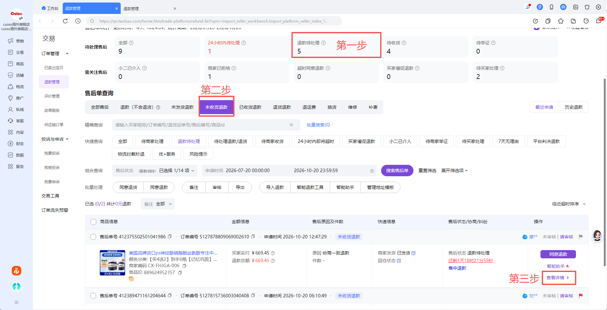Image resolution: width=607 pixels, height=310 pixels.
Task: Switch to the 全部售后 tab
Action: click(100, 107)
